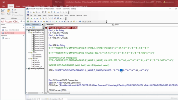
Task: Open the VBA View menu
Action: (x=39, y=16)
